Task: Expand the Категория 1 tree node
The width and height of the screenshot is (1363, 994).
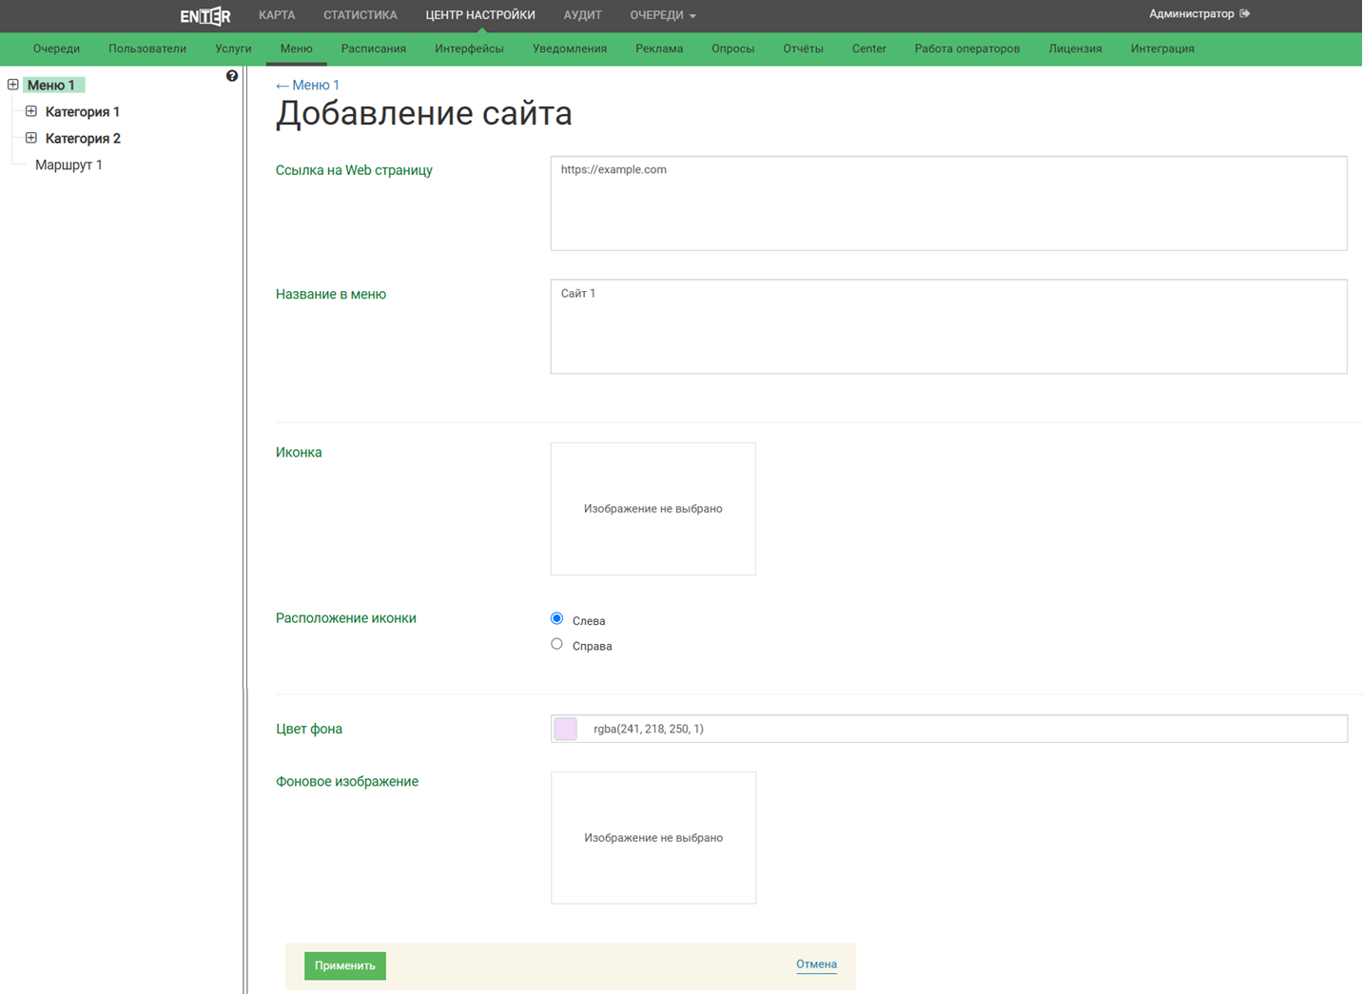Action: 31,111
